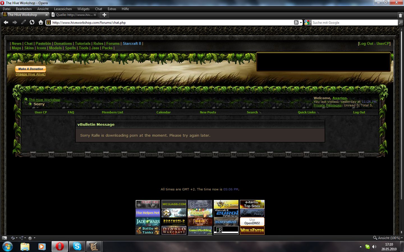The width and height of the screenshot is (404, 252).
Task: Toggle the Opera side panel button
Action: [x=4, y=238]
